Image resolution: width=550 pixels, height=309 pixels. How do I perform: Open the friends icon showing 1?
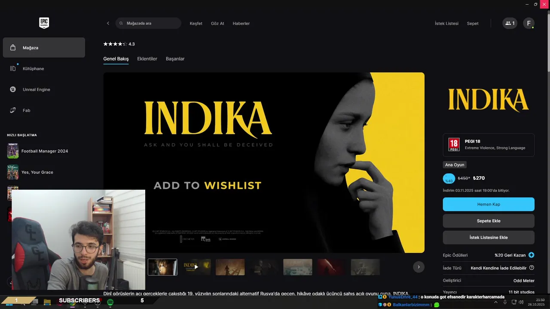[510, 23]
